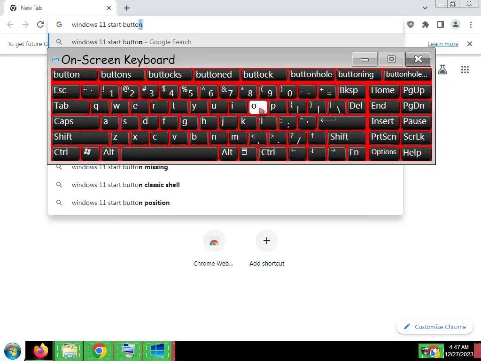This screenshot has width=481, height=361.
Task: Expand the tab search chevron
Action: click(425, 8)
